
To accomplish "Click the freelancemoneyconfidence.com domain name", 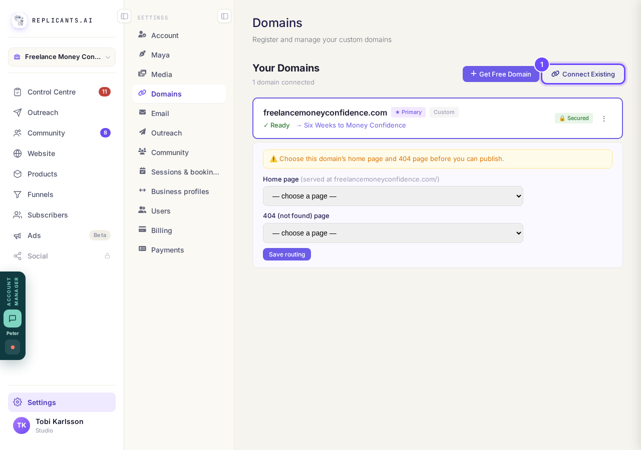I will point(325,112).
